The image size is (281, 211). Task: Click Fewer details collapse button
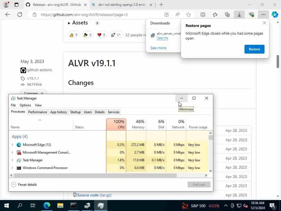[24, 184]
